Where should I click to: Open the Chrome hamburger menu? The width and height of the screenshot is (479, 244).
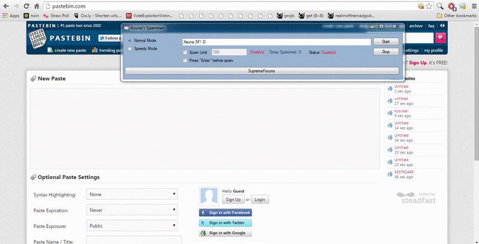pyautogui.click(x=474, y=6)
